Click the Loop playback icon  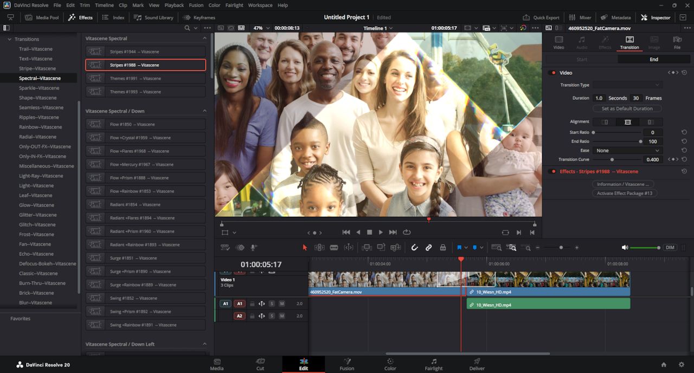point(407,232)
